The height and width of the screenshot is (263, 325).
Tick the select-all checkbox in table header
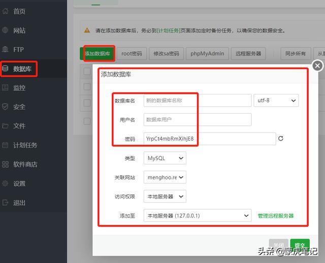click(x=87, y=72)
